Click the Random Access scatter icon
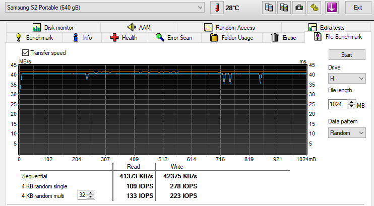The image size is (374, 206). click(208, 27)
